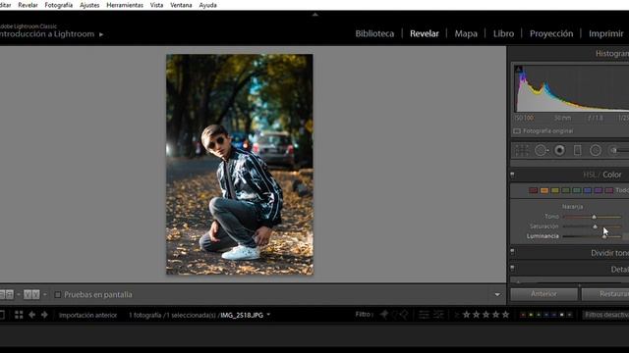Select the Crop Overlay tool
629x353 pixels.
pos(522,150)
